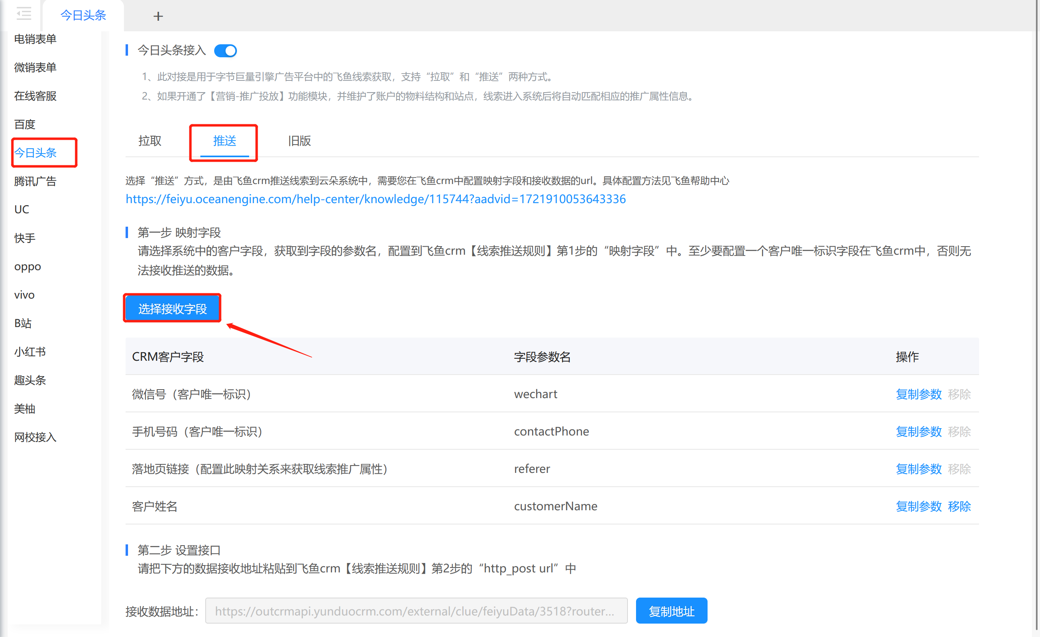Click the 选择接收字段 button
The image size is (1040, 637).
coord(172,309)
